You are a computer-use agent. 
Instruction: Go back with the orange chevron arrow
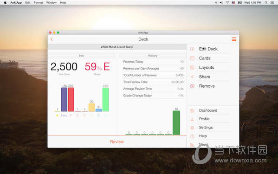pos(52,39)
